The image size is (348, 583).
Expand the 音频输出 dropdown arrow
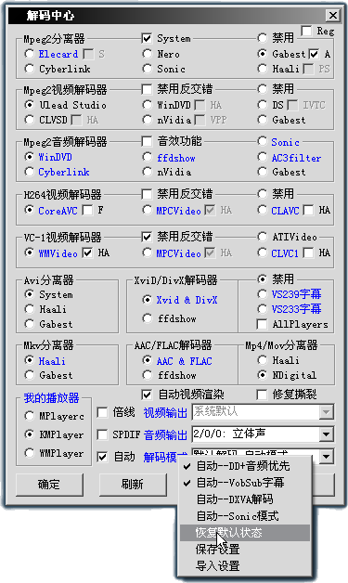point(327,434)
